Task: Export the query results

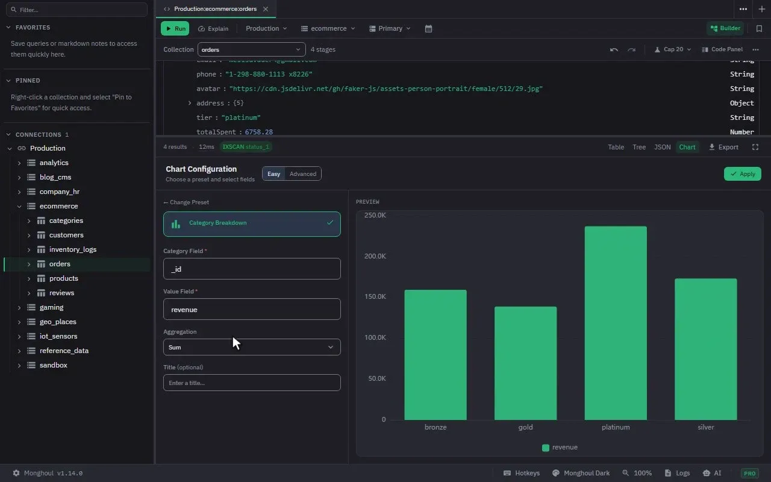Action: [723, 147]
